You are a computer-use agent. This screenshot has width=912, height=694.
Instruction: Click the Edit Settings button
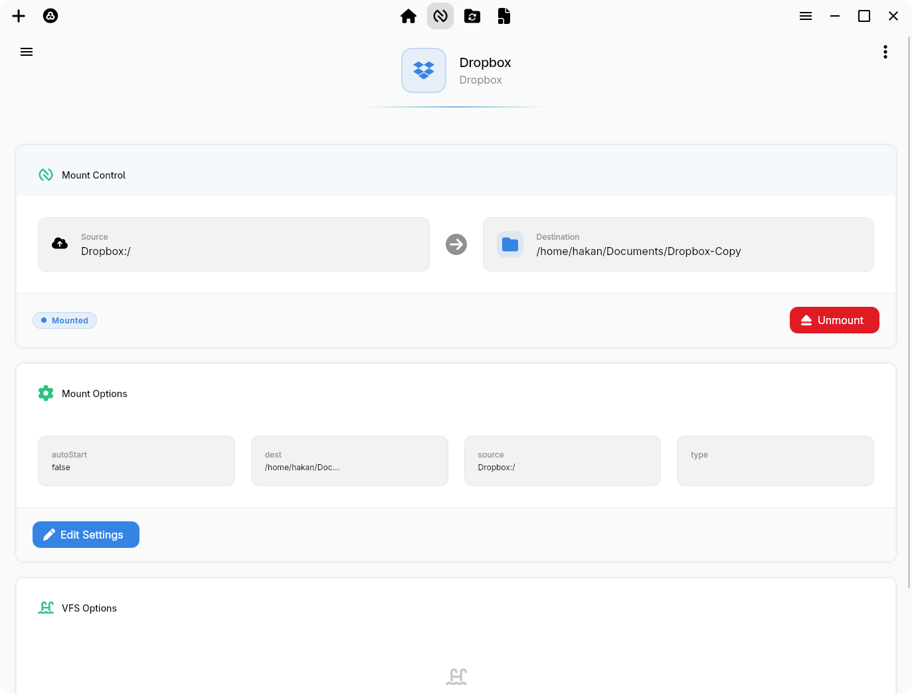(x=86, y=535)
